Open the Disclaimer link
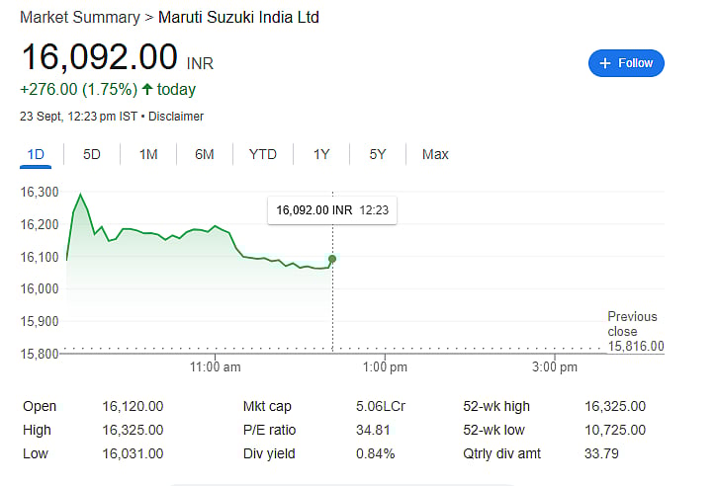Screen dimensions: 717x486 [176, 117]
